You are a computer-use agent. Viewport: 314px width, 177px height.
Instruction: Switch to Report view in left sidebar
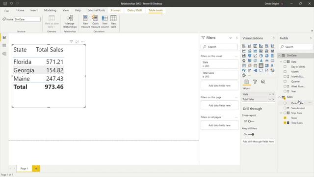click(x=4, y=37)
